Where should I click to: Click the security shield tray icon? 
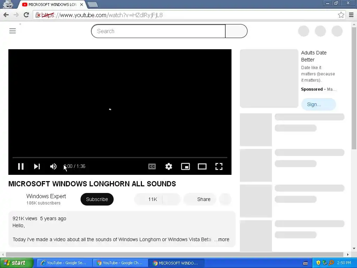coord(318,263)
